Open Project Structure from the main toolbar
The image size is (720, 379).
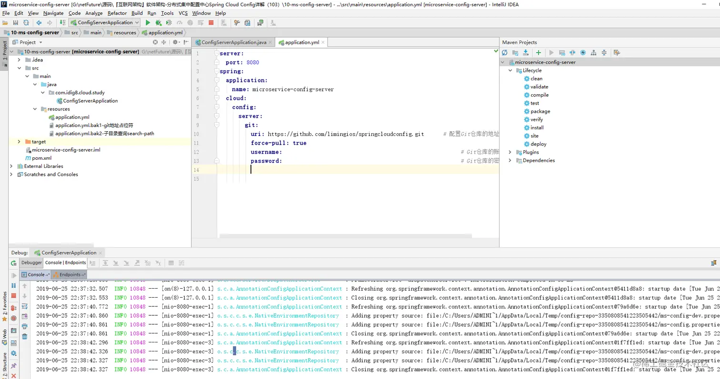pyautogui.click(x=248, y=22)
